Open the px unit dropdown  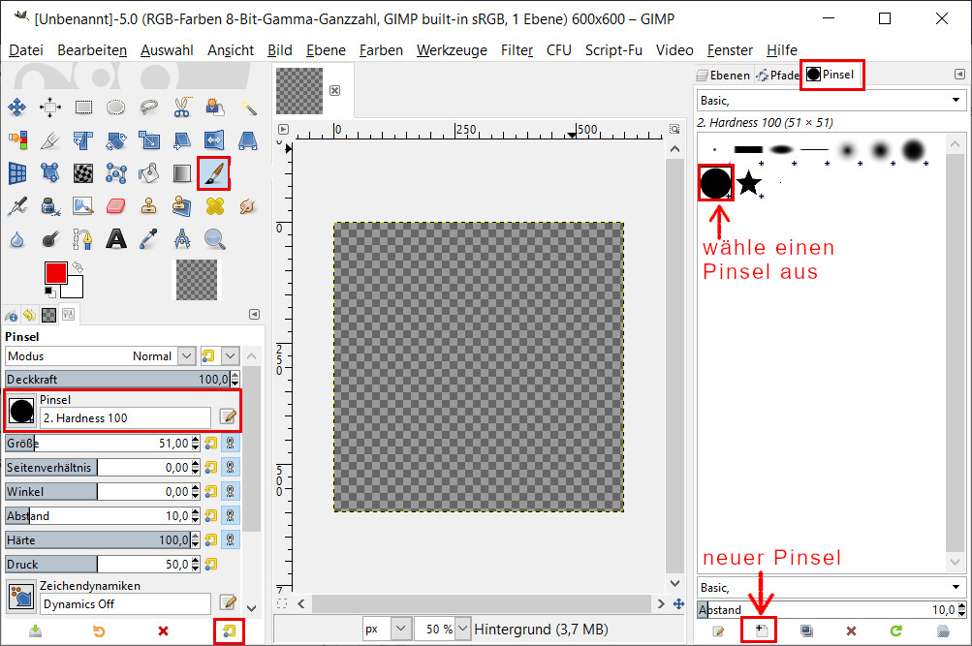(387, 630)
